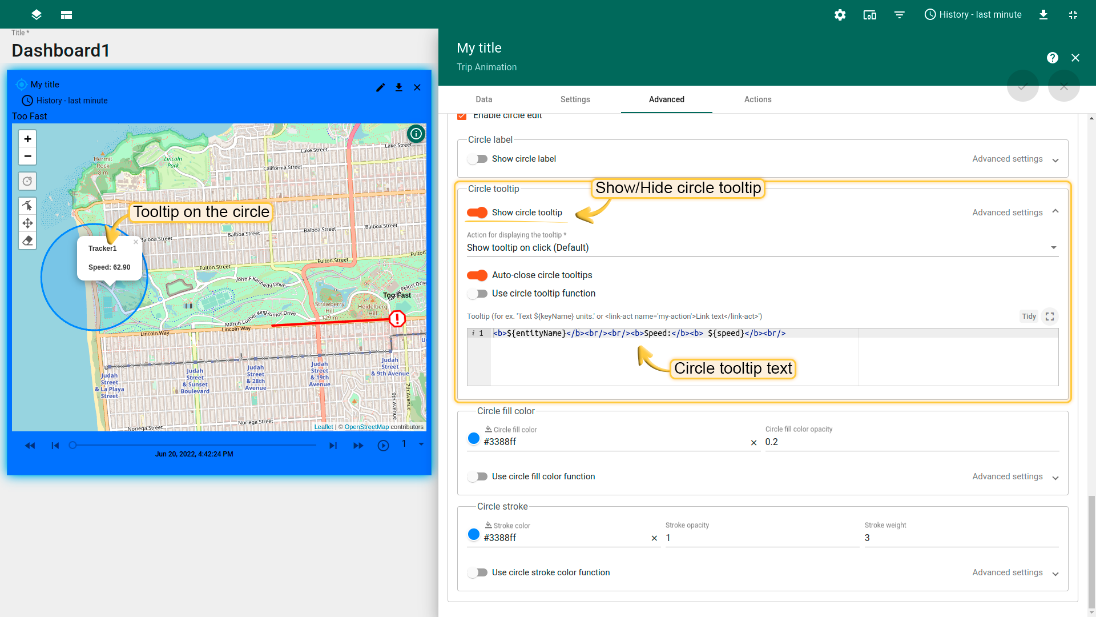Edit the My title widget
Image resolution: width=1096 pixels, height=617 pixels.
click(x=381, y=87)
